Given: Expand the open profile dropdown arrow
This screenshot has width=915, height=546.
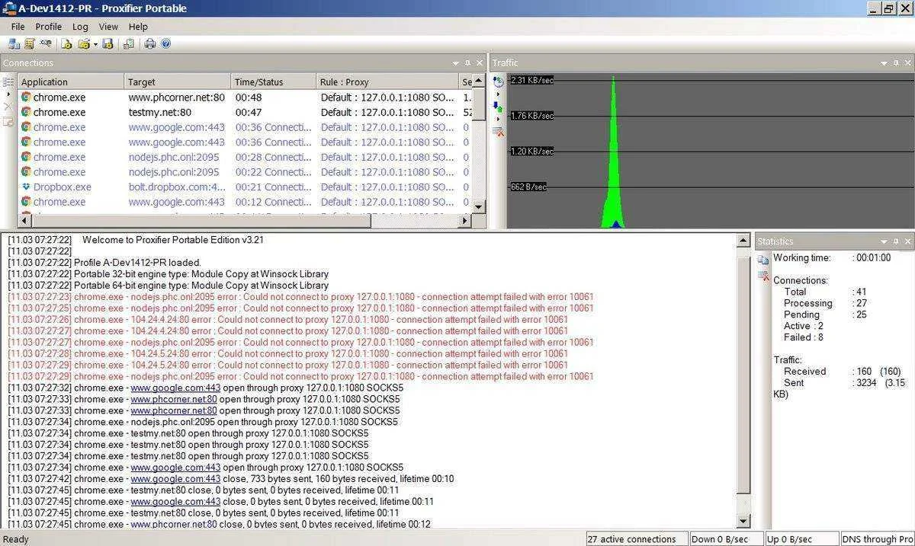Looking at the screenshot, I should 95,44.
